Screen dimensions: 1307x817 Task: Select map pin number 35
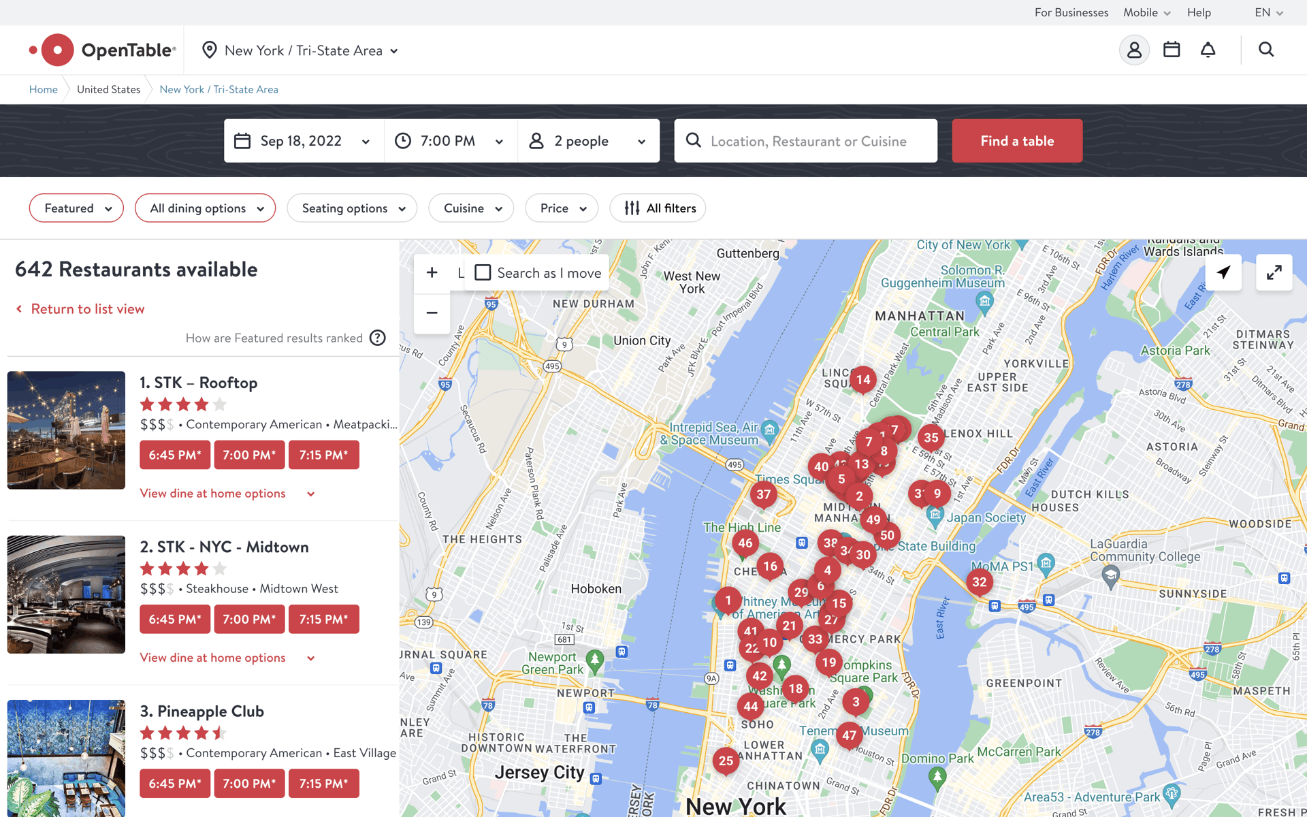pos(931,438)
